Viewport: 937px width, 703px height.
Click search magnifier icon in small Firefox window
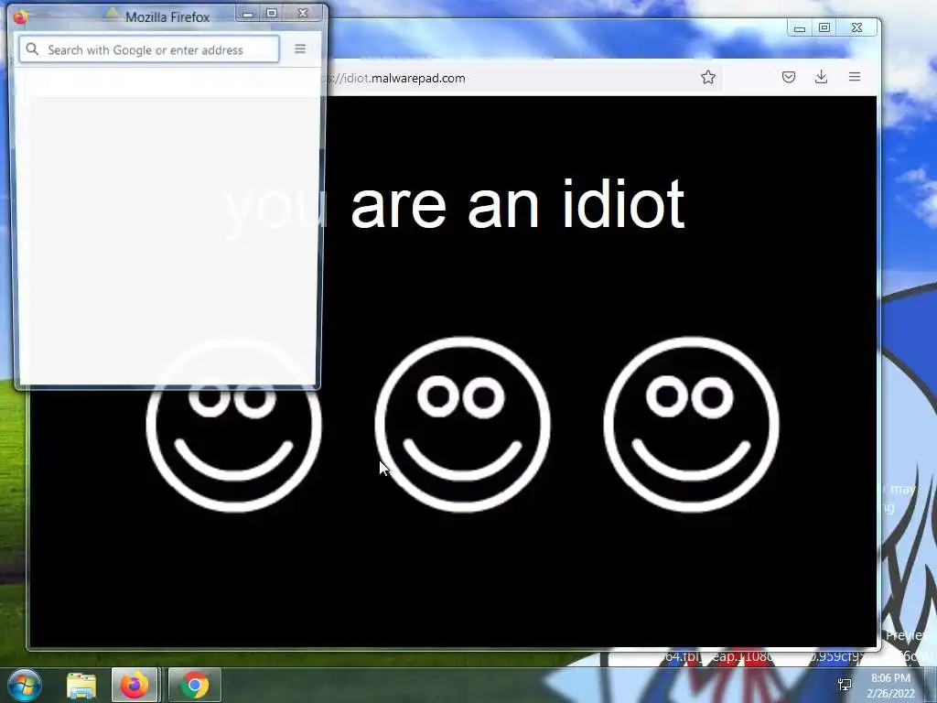[32, 49]
